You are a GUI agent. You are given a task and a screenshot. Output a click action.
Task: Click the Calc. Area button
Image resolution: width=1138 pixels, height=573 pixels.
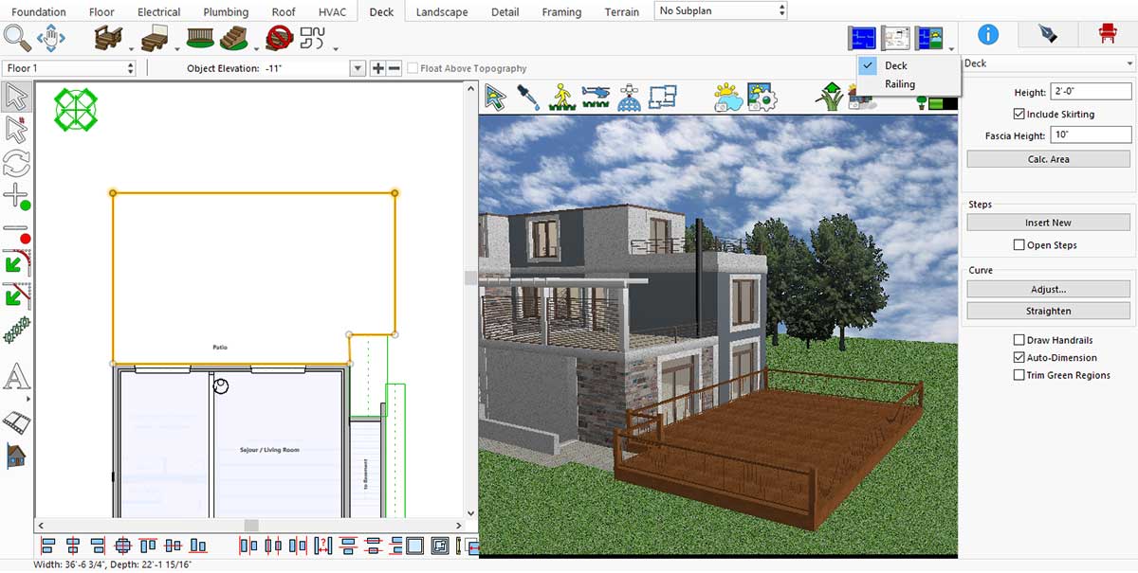click(1048, 159)
